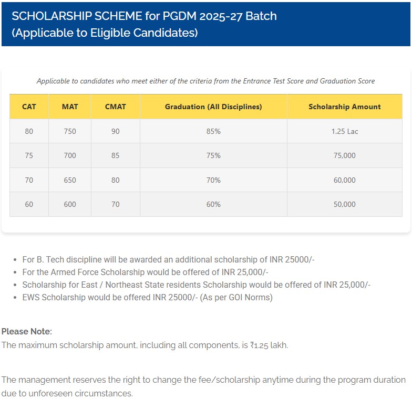Click the 50,000 scholarship amount cell
The width and height of the screenshot is (412, 399).
344,204
